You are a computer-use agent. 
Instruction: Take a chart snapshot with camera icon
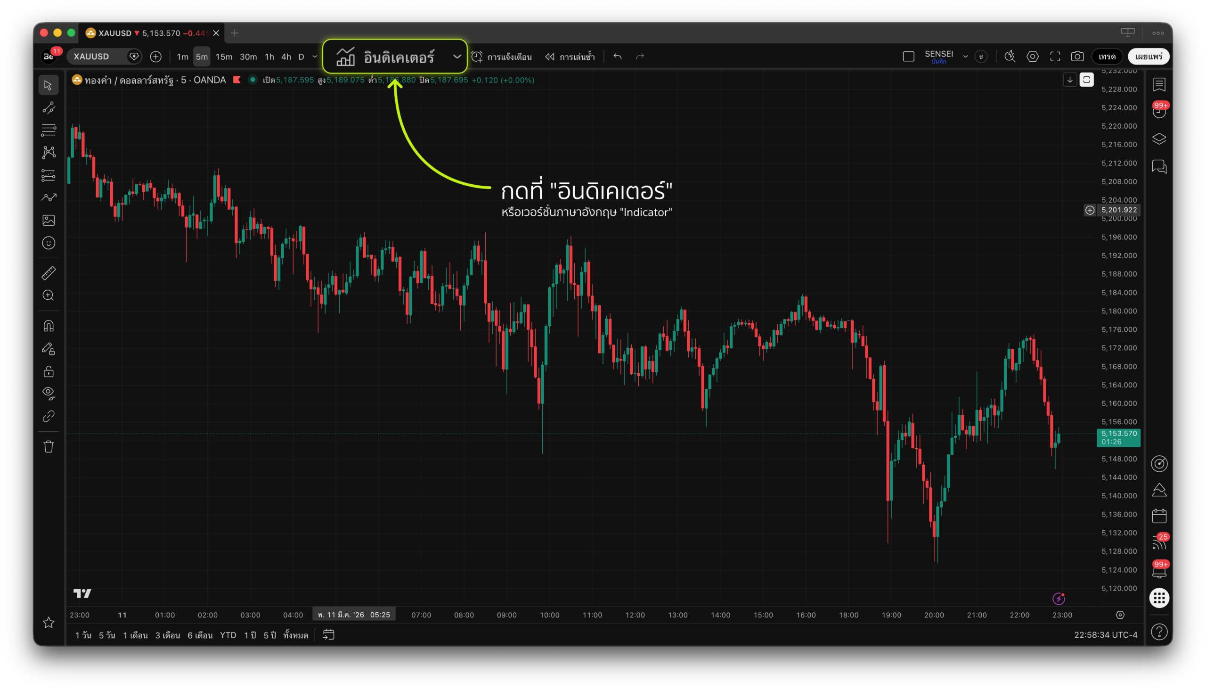1077,57
